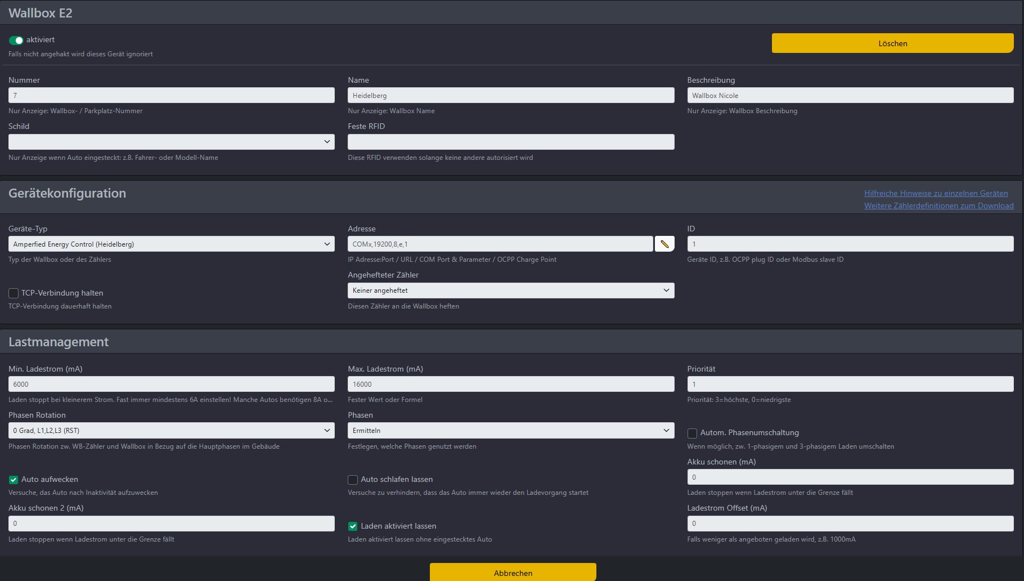Enable TCP-Verbindung halten checkbox
The image size is (1024, 581).
tap(14, 293)
